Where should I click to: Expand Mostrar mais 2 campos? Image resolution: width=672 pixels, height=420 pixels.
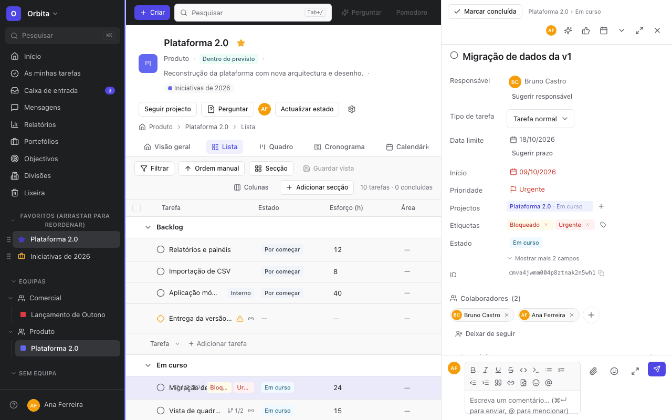pos(543,258)
